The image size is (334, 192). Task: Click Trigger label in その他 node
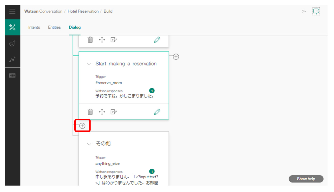pyautogui.click(x=101, y=158)
